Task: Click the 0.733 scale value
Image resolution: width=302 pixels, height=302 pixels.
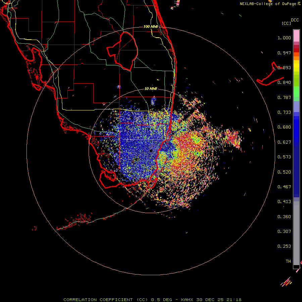Action: (x=284, y=112)
